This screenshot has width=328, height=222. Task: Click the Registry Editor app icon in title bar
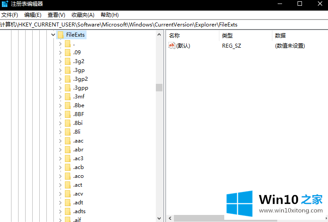(x=4, y=4)
